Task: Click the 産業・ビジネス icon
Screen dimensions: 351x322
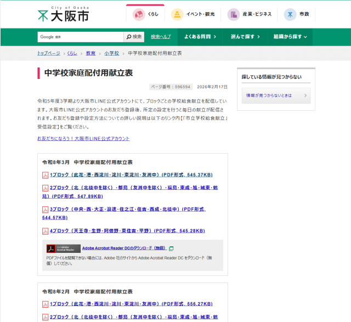Action: [x=234, y=14]
